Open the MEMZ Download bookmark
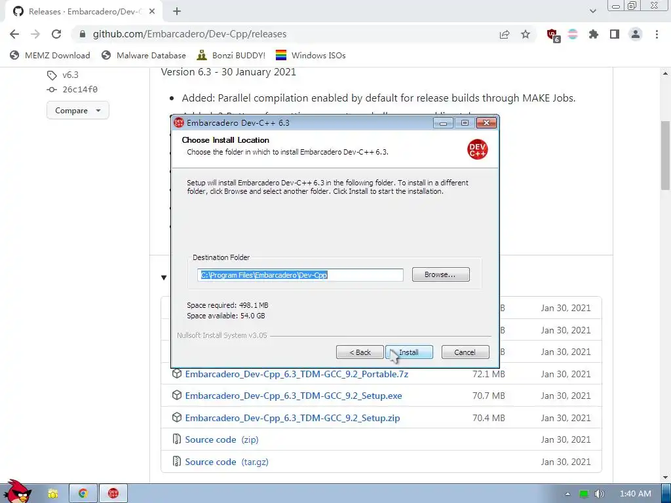671x503 pixels. (x=50, y=55)
